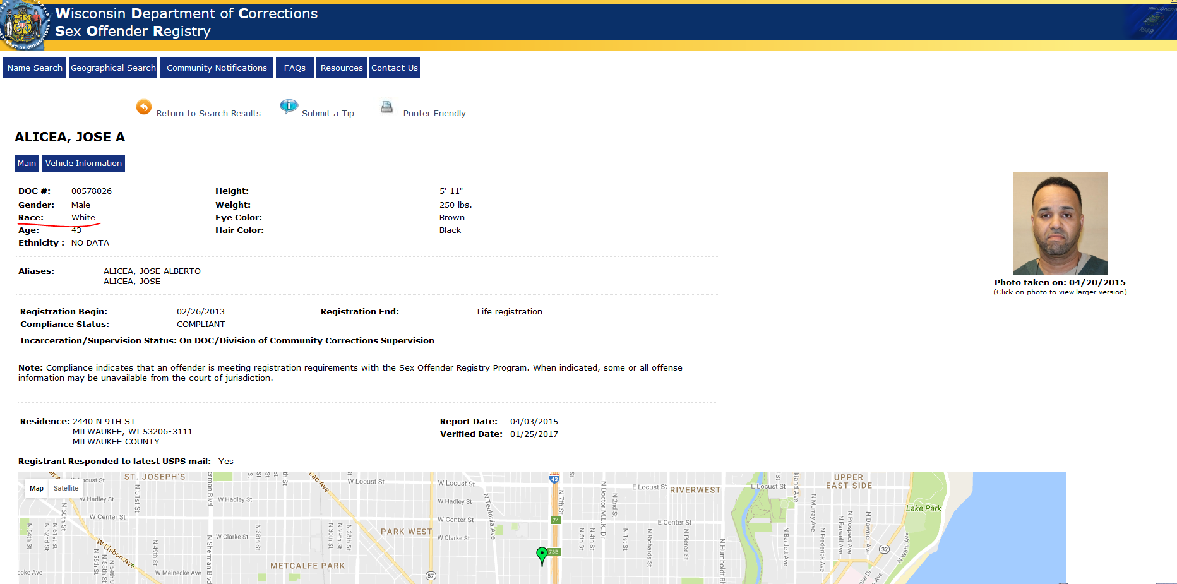Click the Return to Search Results link

pyautogui.click(x=208, y=114)
